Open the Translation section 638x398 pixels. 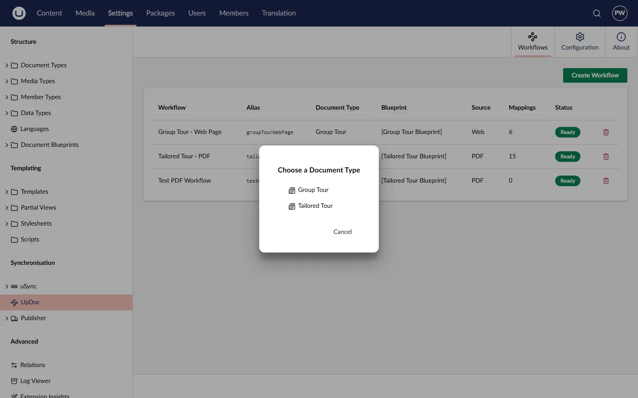point(279,13)
